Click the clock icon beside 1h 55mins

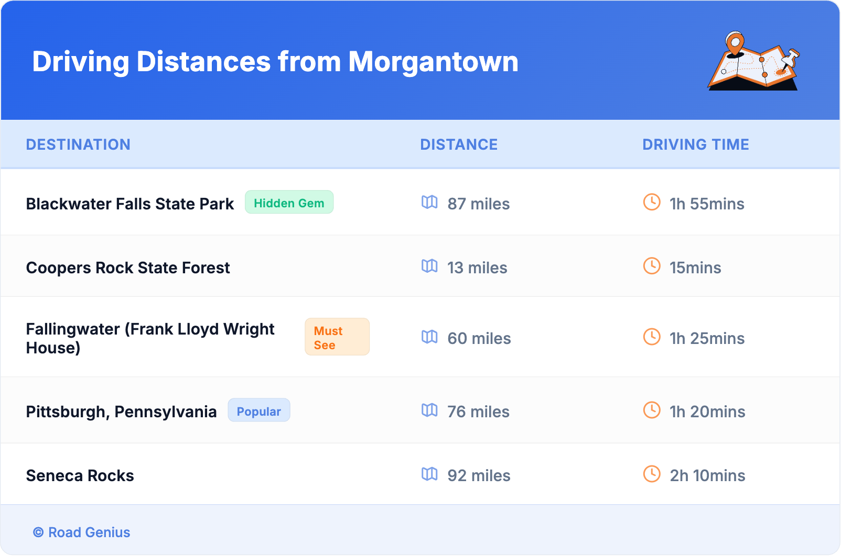tap(652, 202)
